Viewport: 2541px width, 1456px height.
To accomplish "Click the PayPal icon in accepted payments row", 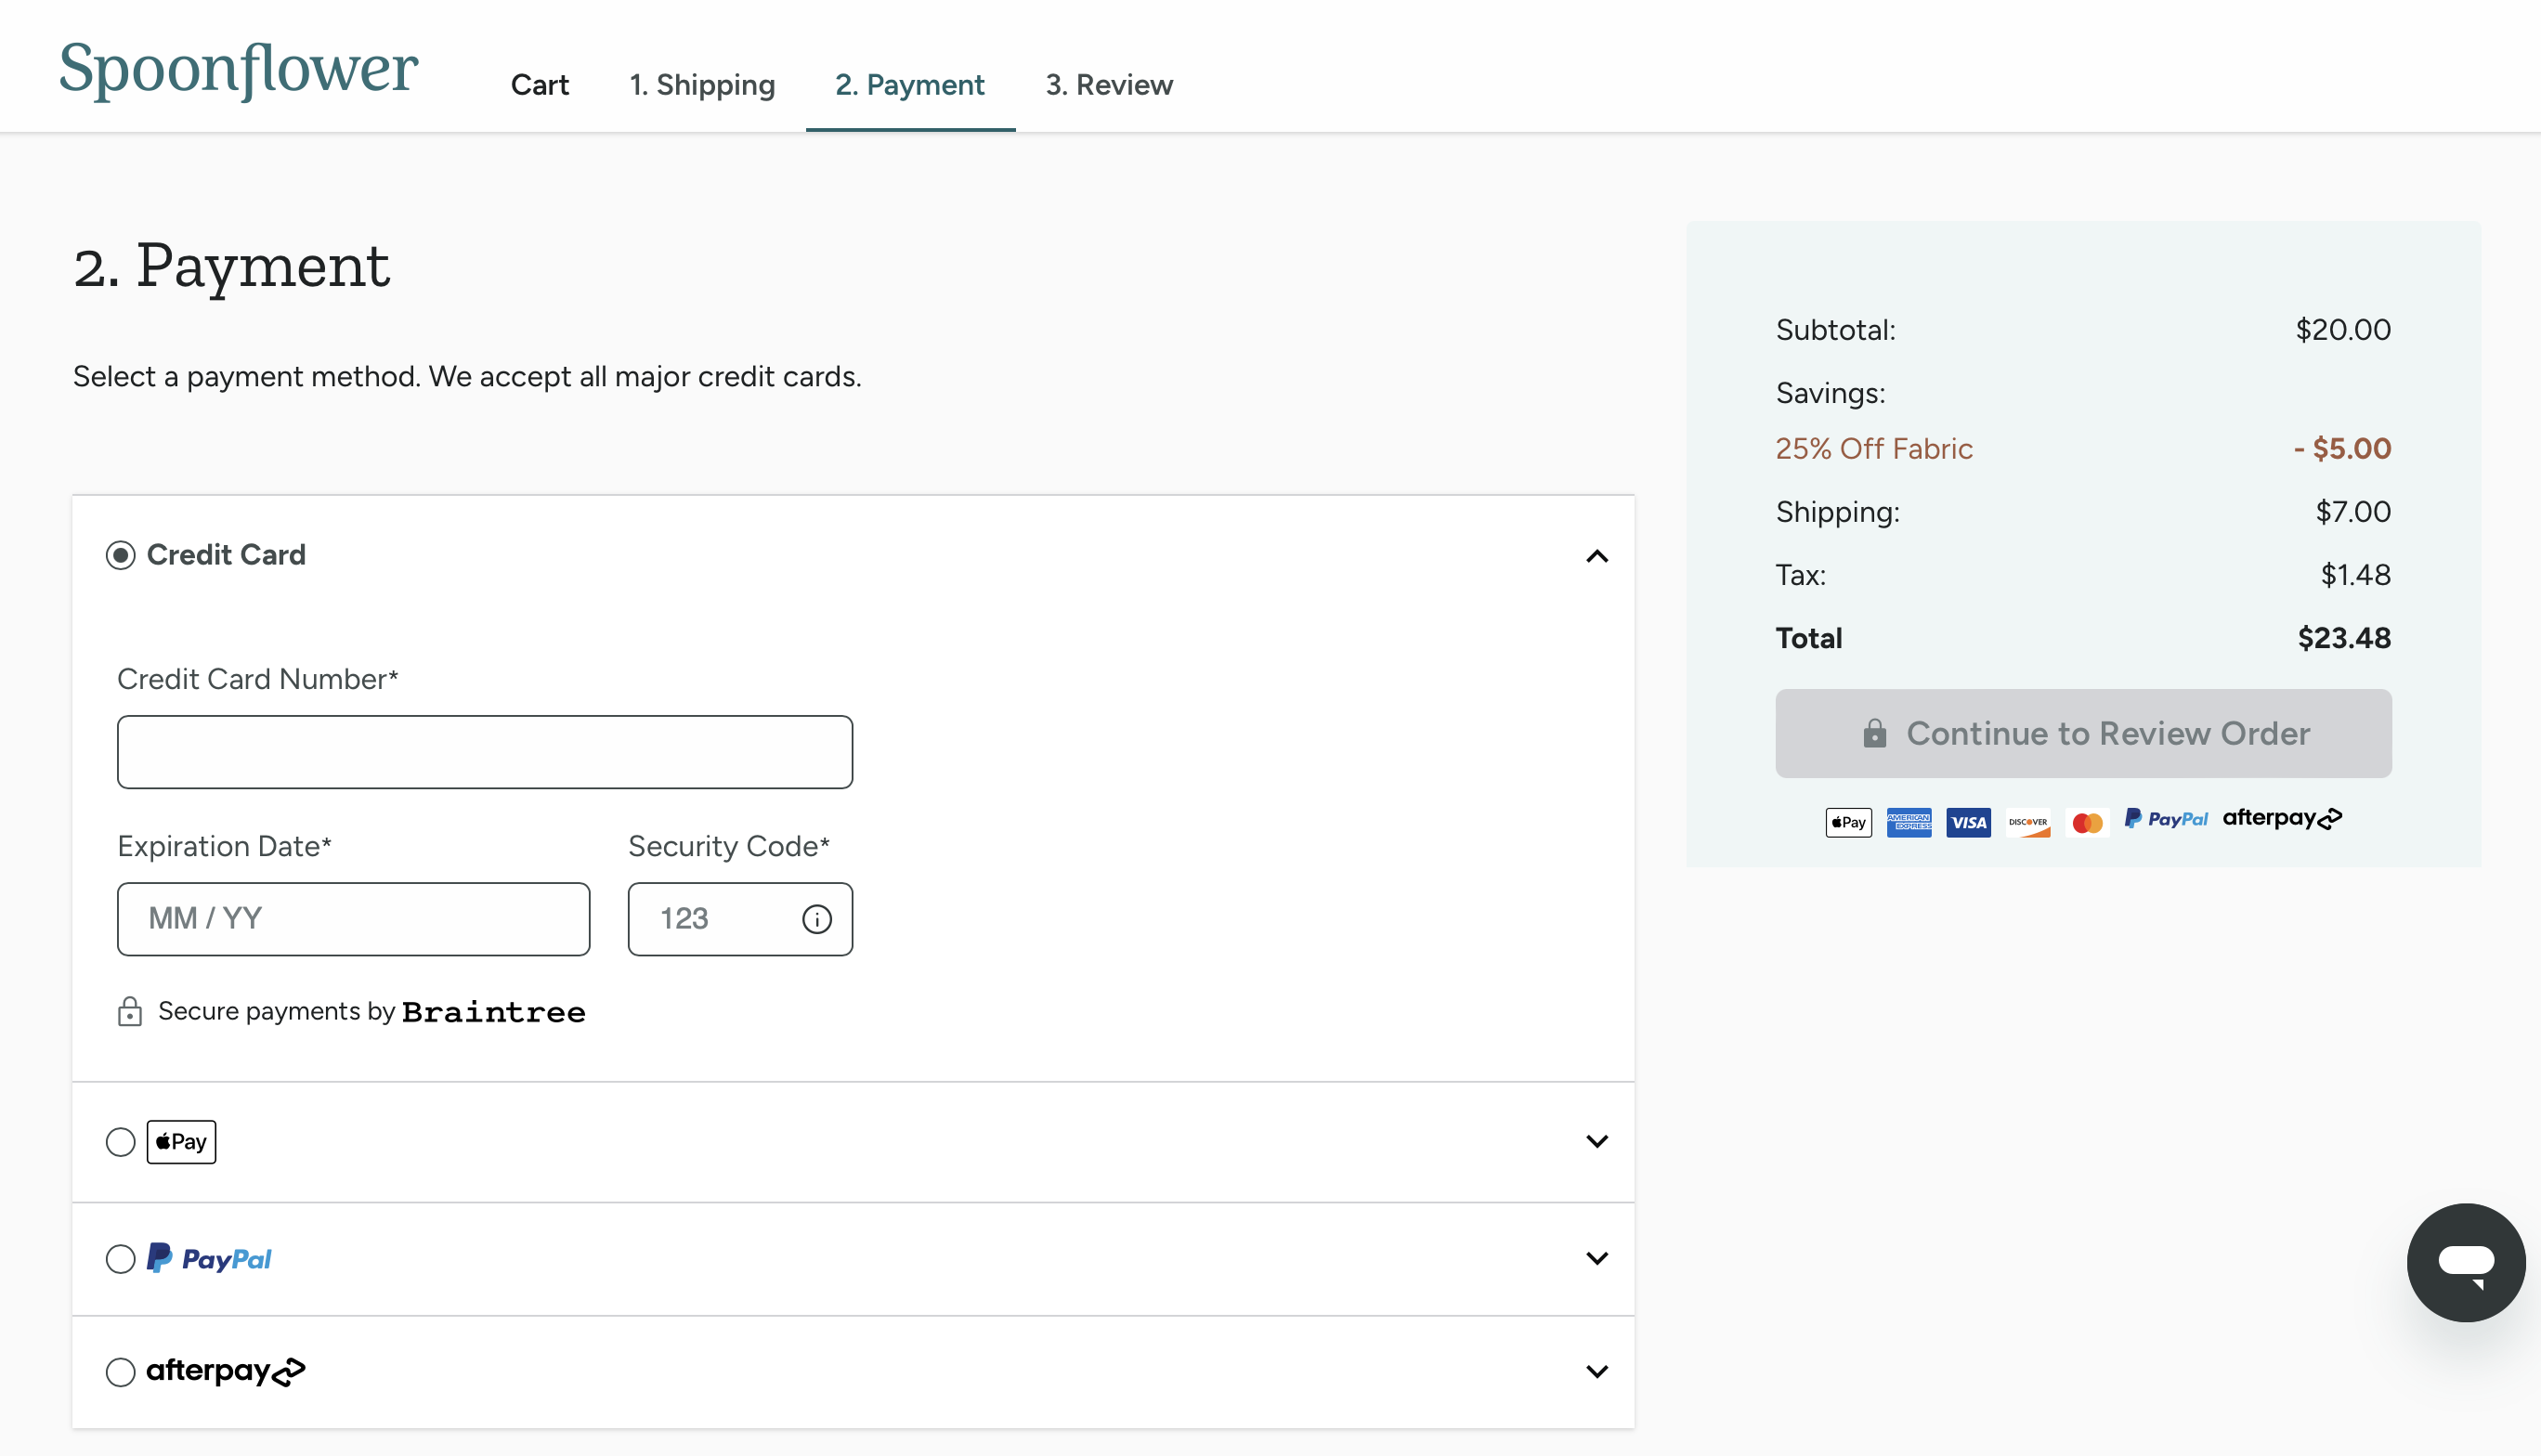I will (x=2165, y=819).
